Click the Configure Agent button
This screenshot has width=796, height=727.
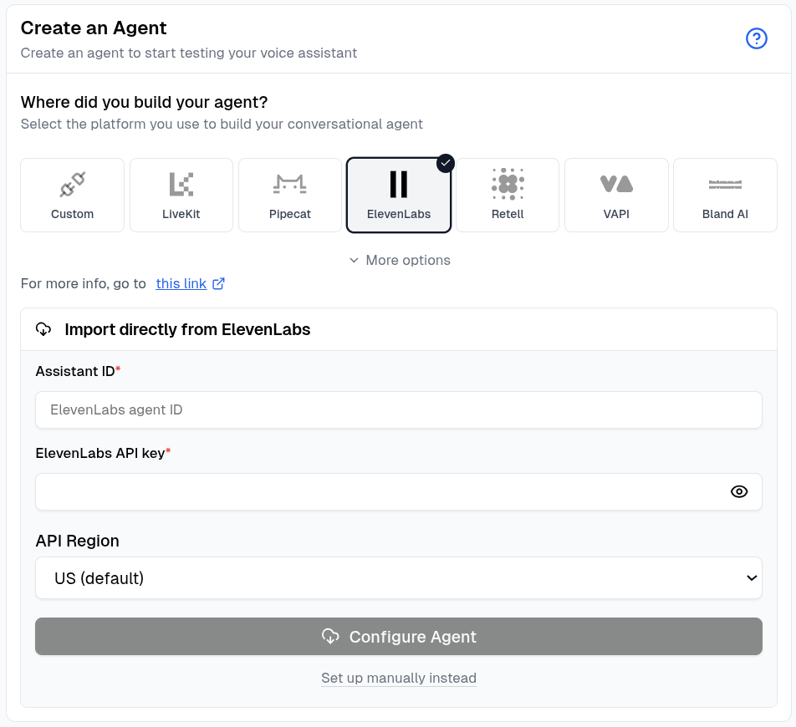(399, 636)
